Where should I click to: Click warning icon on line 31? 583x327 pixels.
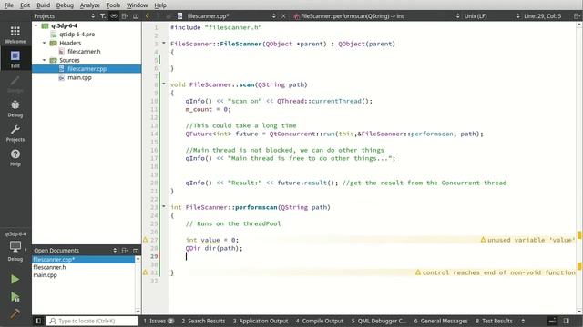click(146, 272)
